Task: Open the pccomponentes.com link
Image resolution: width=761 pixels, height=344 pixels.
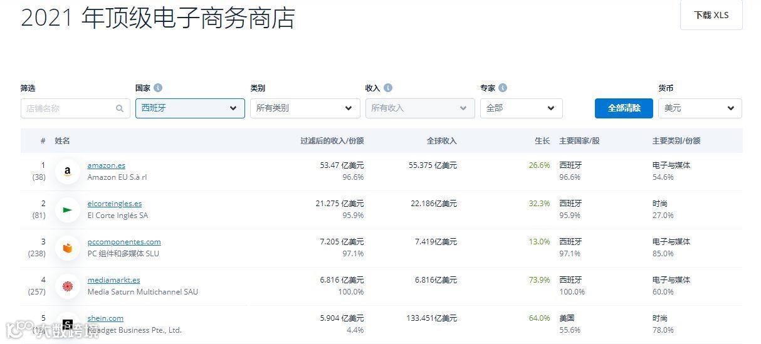Action: click(x=124, y=242)
